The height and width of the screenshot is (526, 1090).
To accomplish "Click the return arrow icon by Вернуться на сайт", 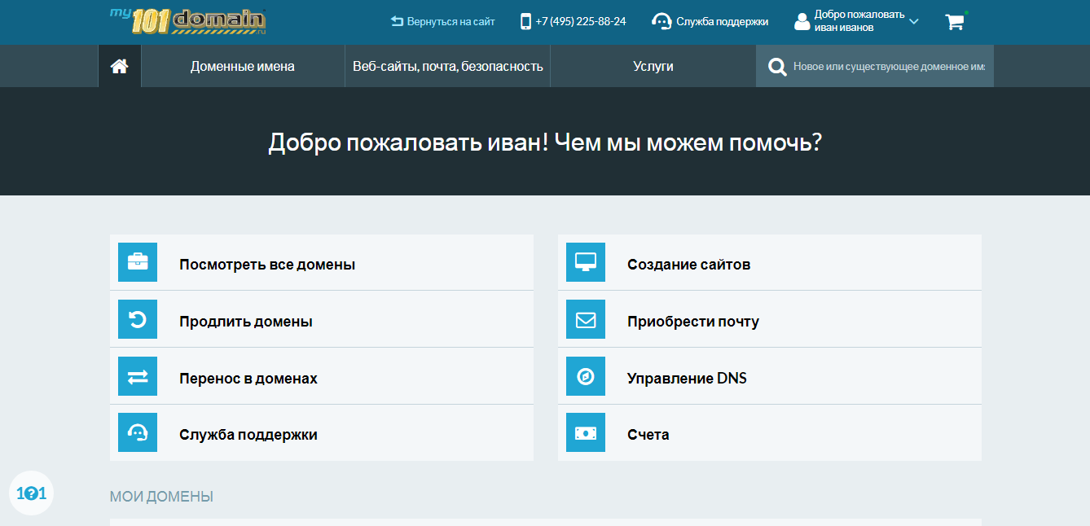I will click(x=397, y=21).
